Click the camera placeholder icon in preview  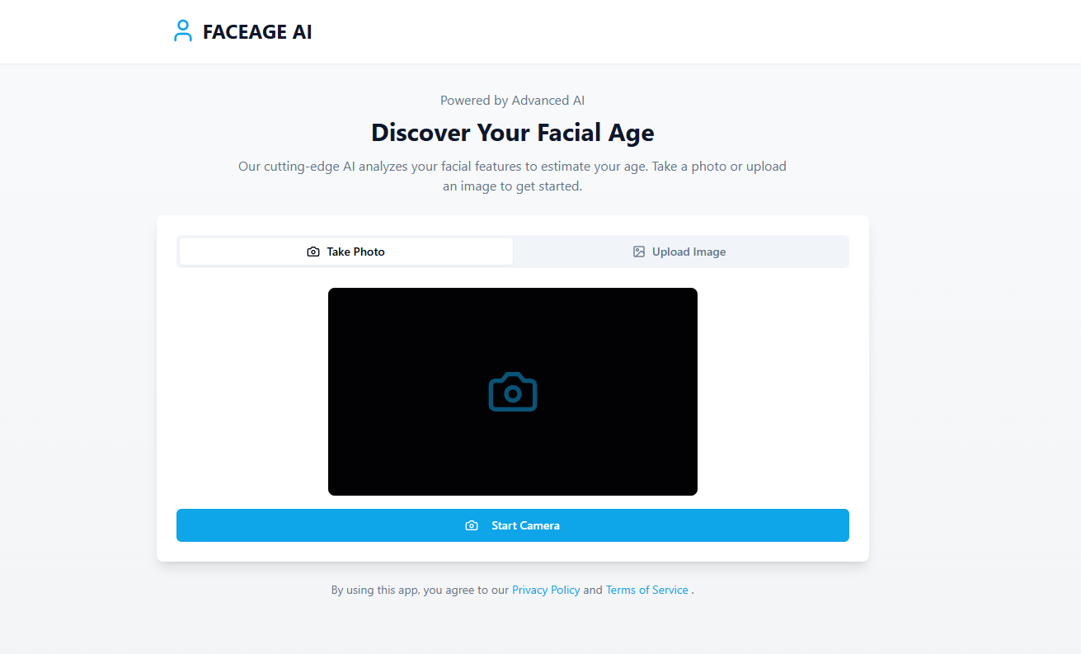[x=513, y=392]
